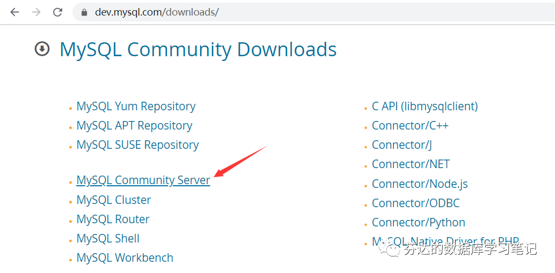Open MySQL Yum Repository link
Screen dimensions: 555x273
coord(136,106)
